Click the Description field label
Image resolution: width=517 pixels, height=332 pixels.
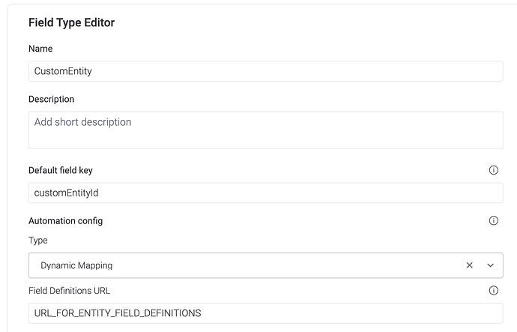click(x=51, y=99)
